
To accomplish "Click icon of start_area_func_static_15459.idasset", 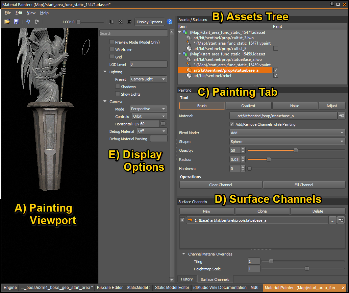I will tap(185, 54).
